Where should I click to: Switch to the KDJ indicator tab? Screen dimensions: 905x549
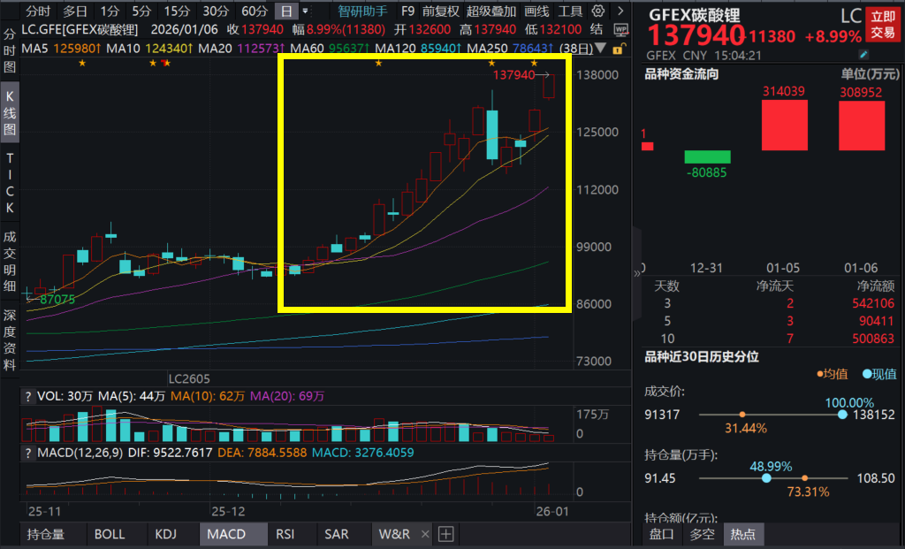[x=165, y=534]
